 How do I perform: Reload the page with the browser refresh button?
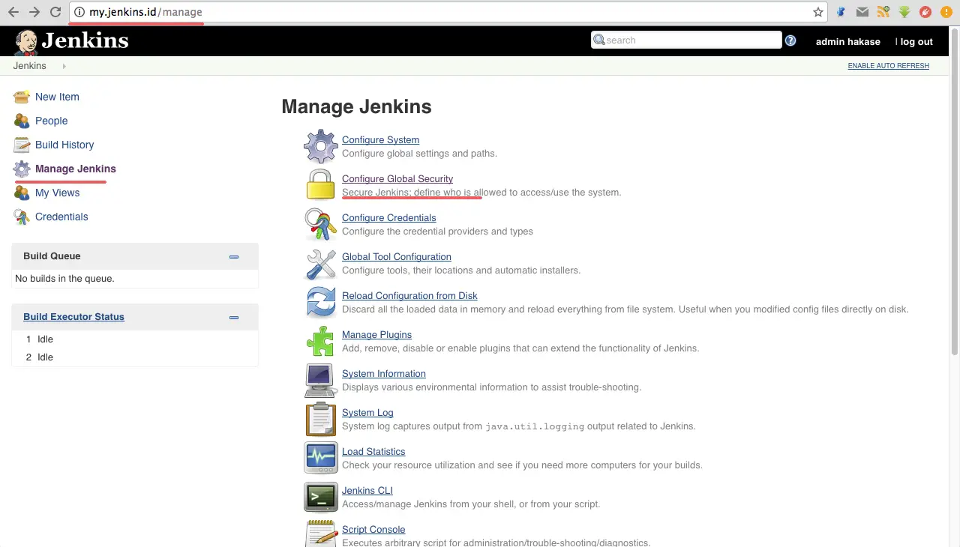[x=55, y=12]
